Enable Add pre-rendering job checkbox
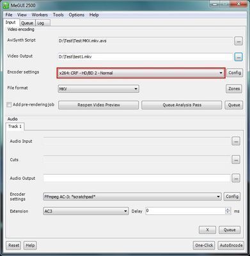250x256 pixels. (9, 105)
